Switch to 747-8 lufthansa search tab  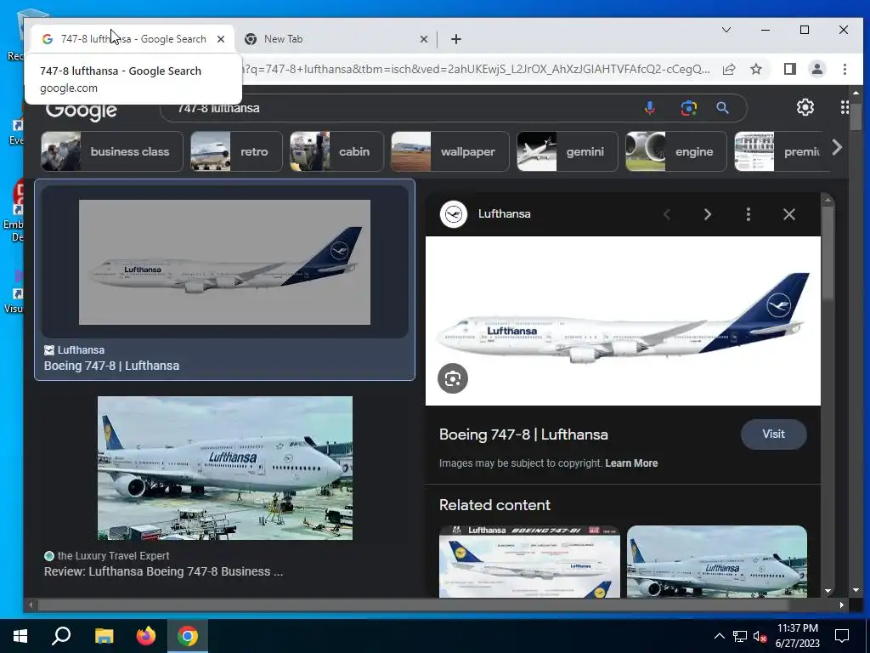pos(133,39)
